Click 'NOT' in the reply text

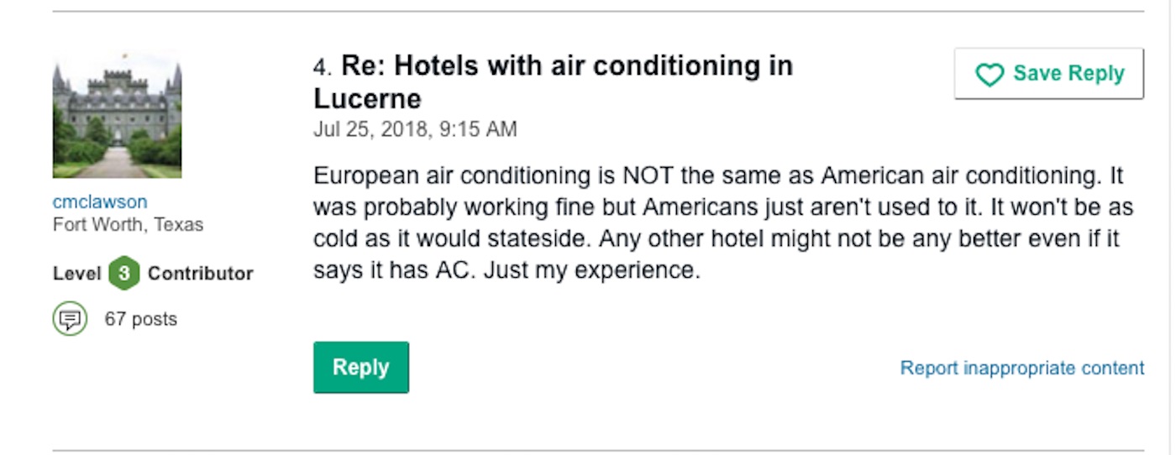click(x=645, y=177)
